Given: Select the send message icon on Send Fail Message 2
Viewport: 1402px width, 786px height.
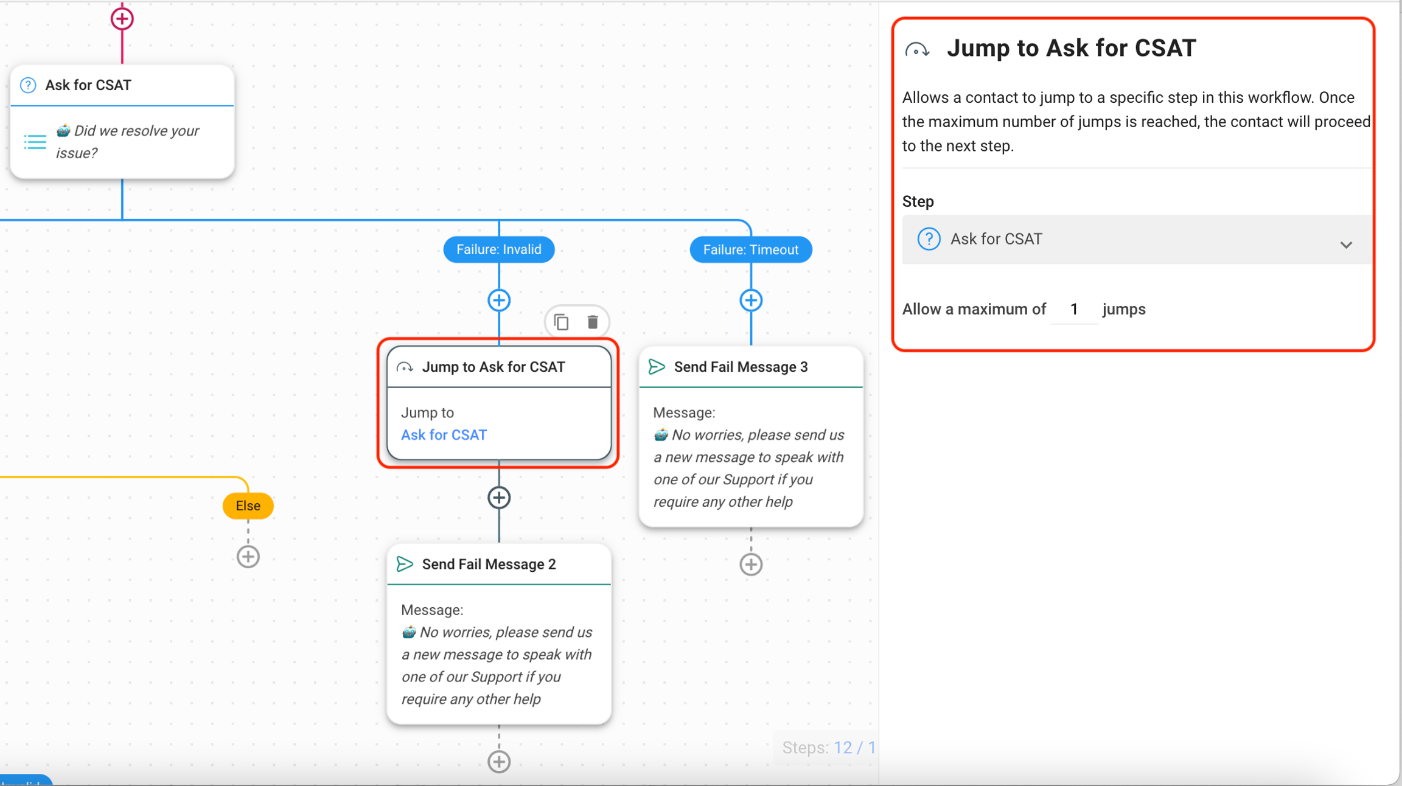Looking at the screenshot, I should [405, 563].
